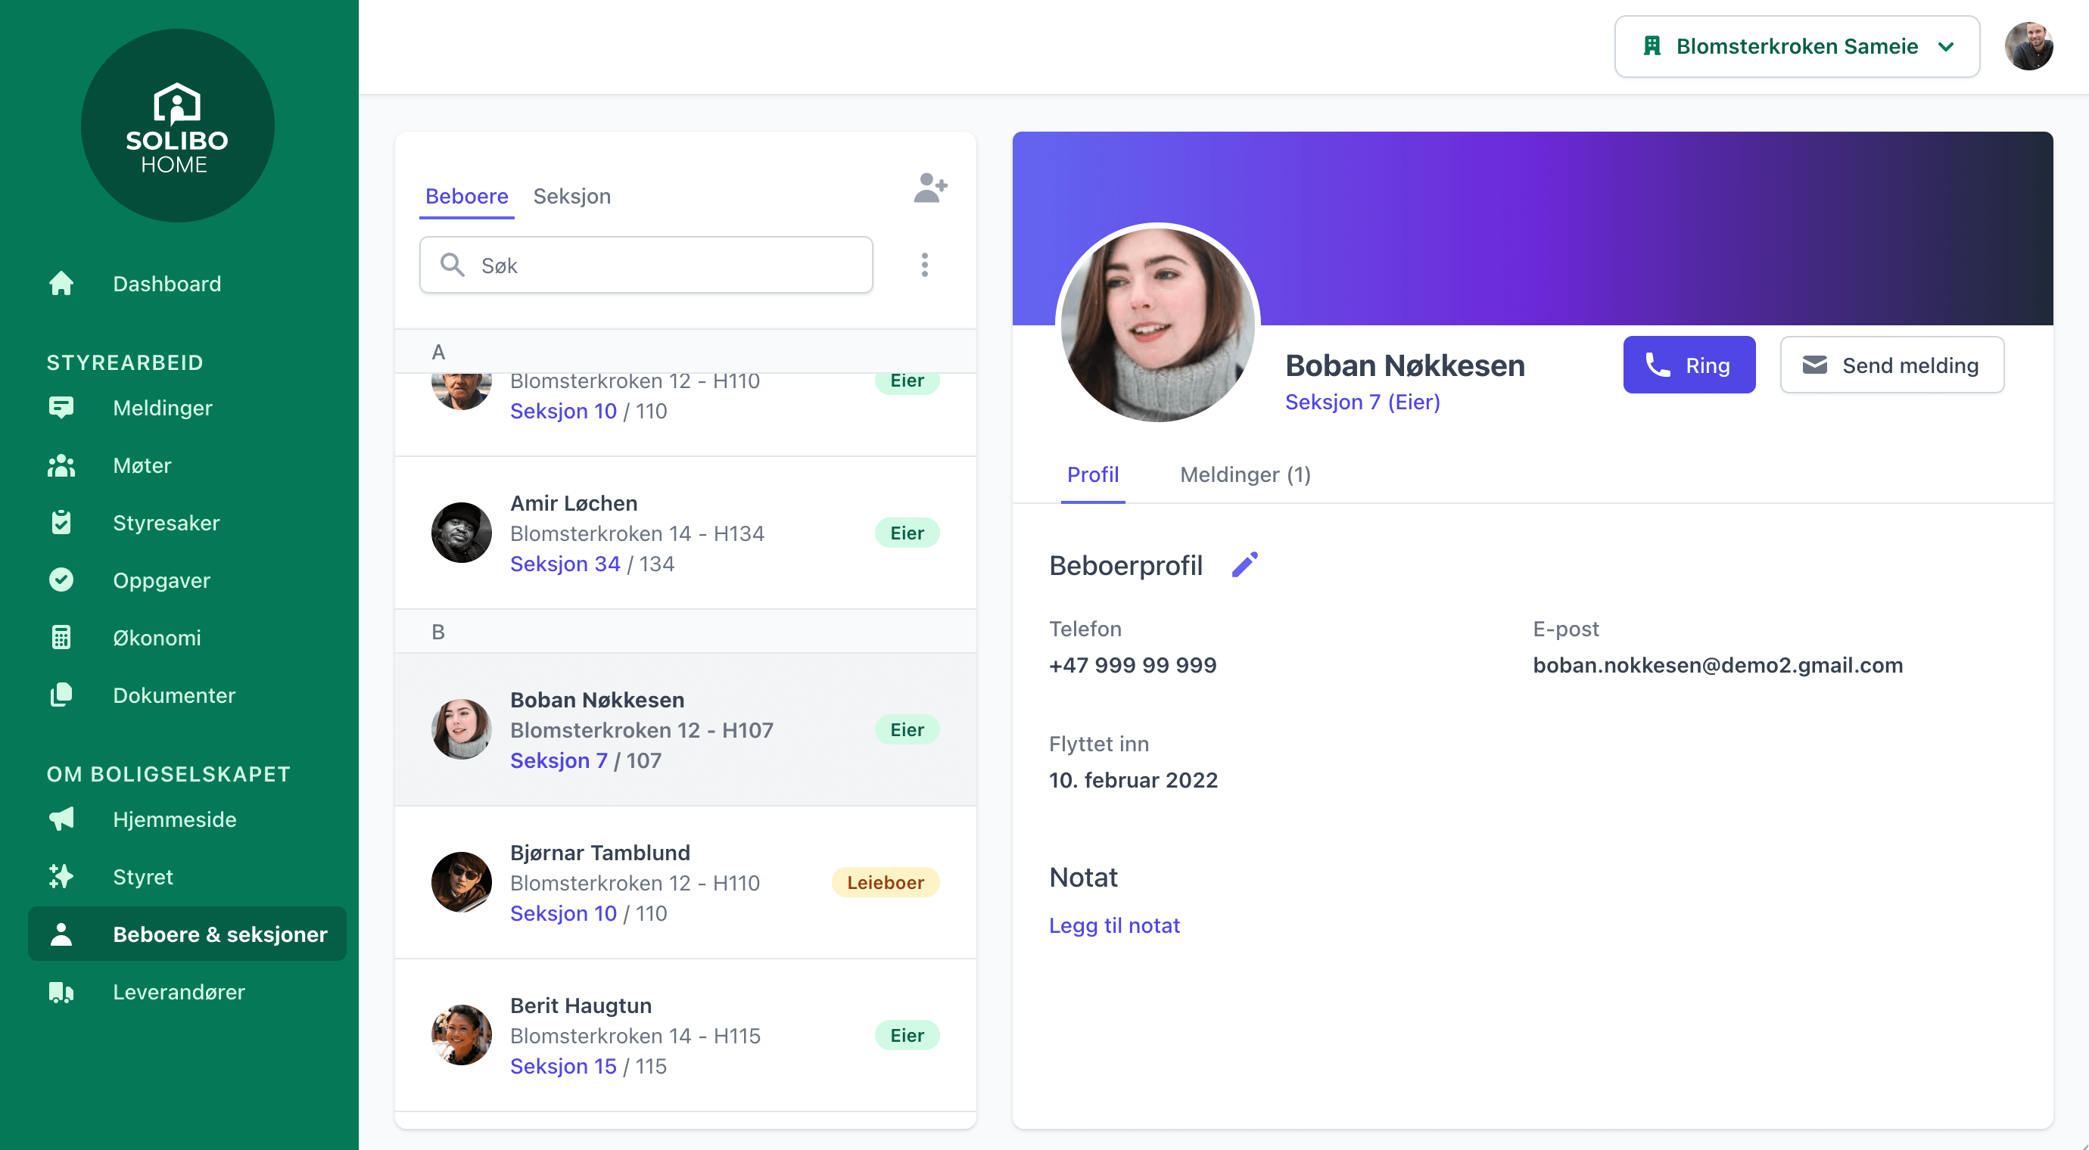Switch to the Seksjon tab
Image resolution: width=2089 pixels, height=1150 pixels.
click(571, 196)
